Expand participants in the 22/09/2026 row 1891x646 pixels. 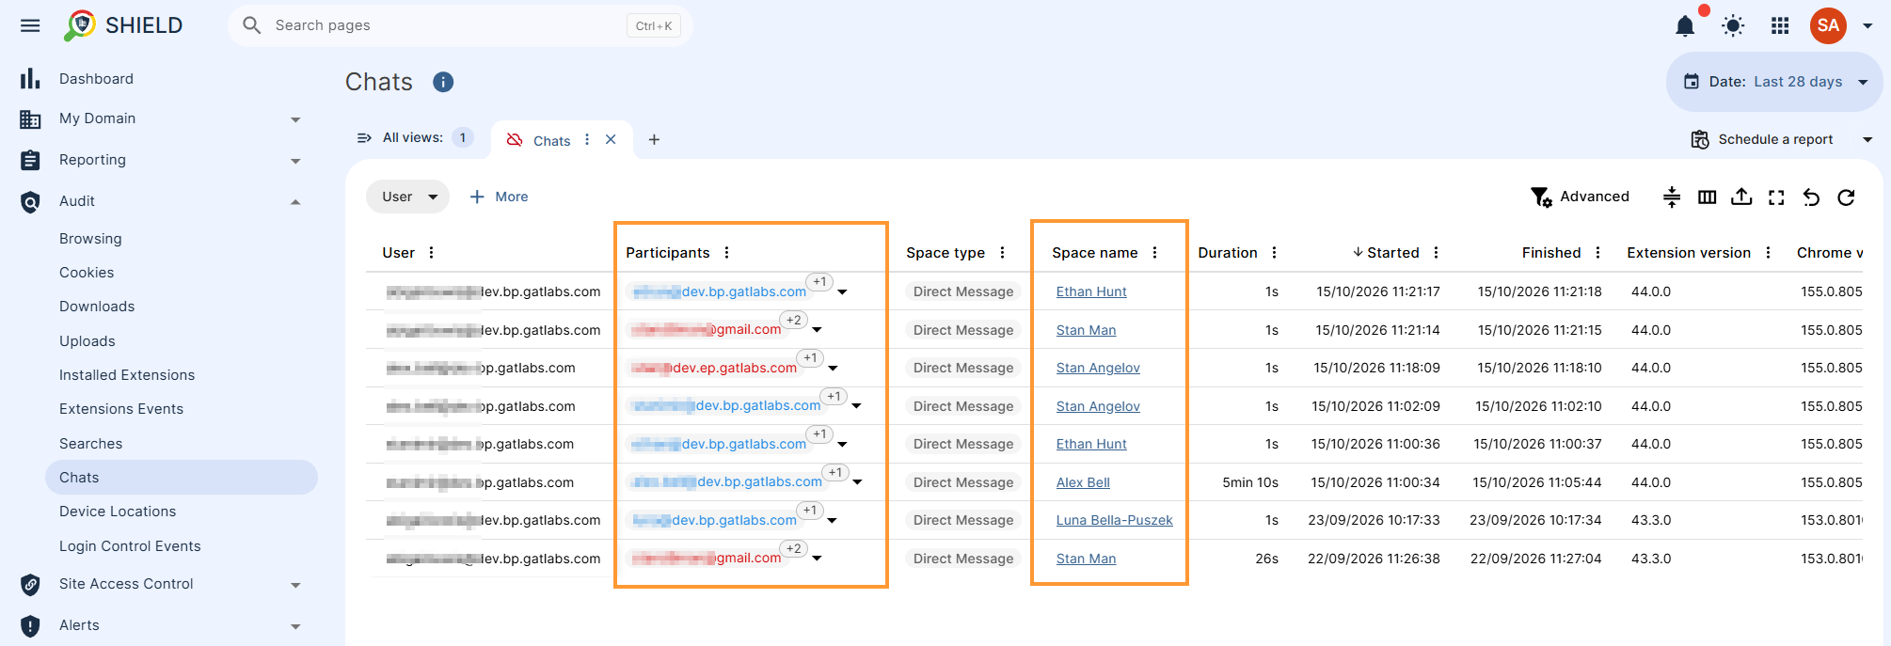click(817, 559)
